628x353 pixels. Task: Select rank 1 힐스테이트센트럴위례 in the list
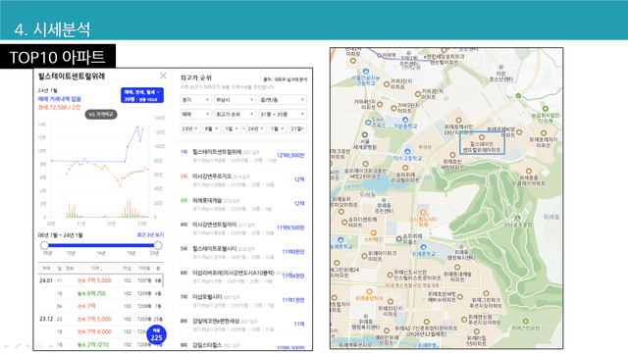[242, 156]
